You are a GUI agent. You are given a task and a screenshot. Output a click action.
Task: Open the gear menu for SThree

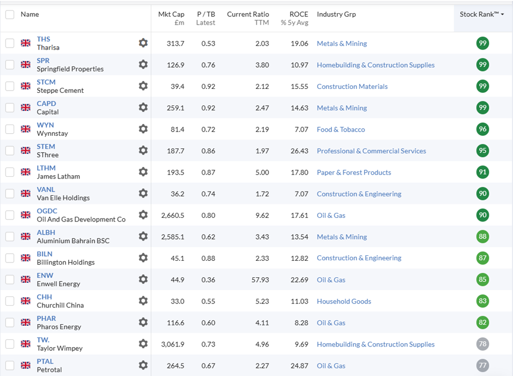tap(143, 151)
